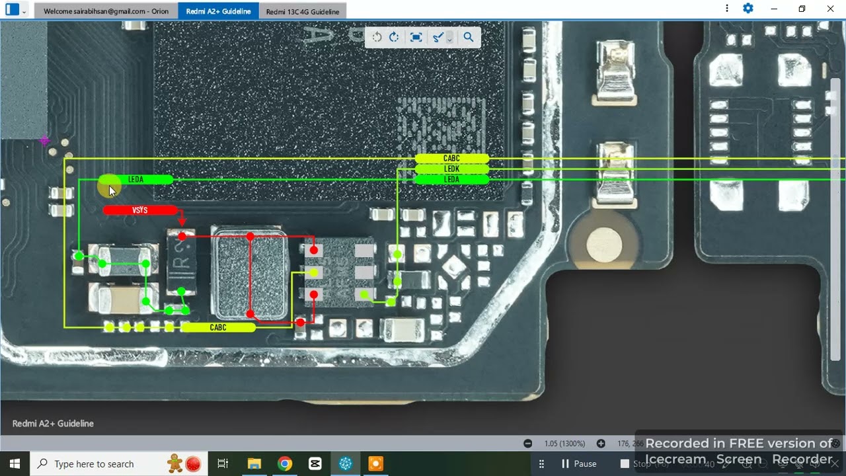Viewport: 846px width, 476px height.
Task: Click the LEDA label below LEDK
Action: 451,179
